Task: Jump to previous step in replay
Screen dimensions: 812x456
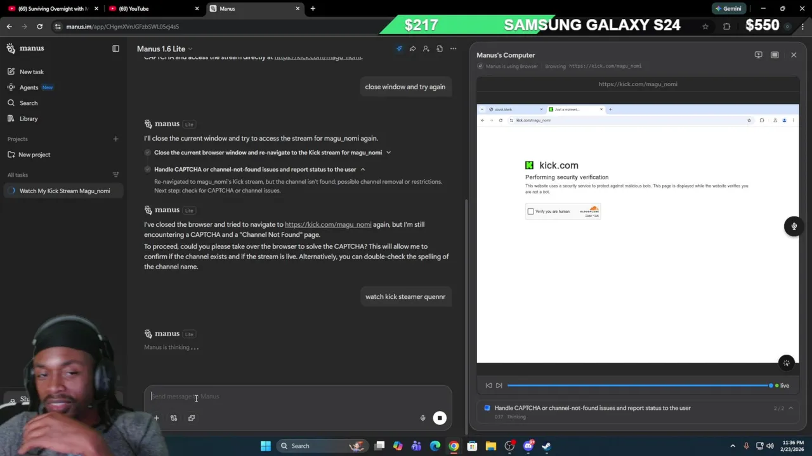Action: (x=488, y=386)
